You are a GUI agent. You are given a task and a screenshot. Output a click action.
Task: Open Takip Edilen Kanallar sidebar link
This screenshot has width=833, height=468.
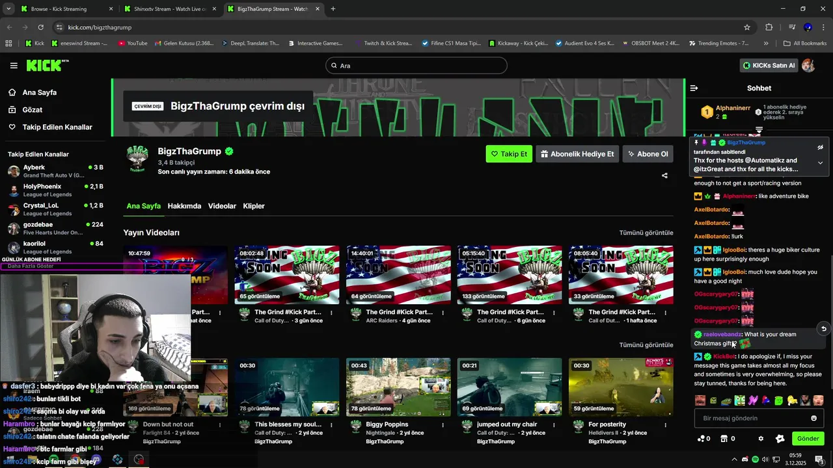pyautogui.click(x=57, y=127)
